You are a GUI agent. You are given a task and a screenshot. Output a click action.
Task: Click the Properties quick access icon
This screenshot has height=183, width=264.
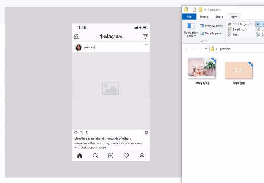point(195,10)
